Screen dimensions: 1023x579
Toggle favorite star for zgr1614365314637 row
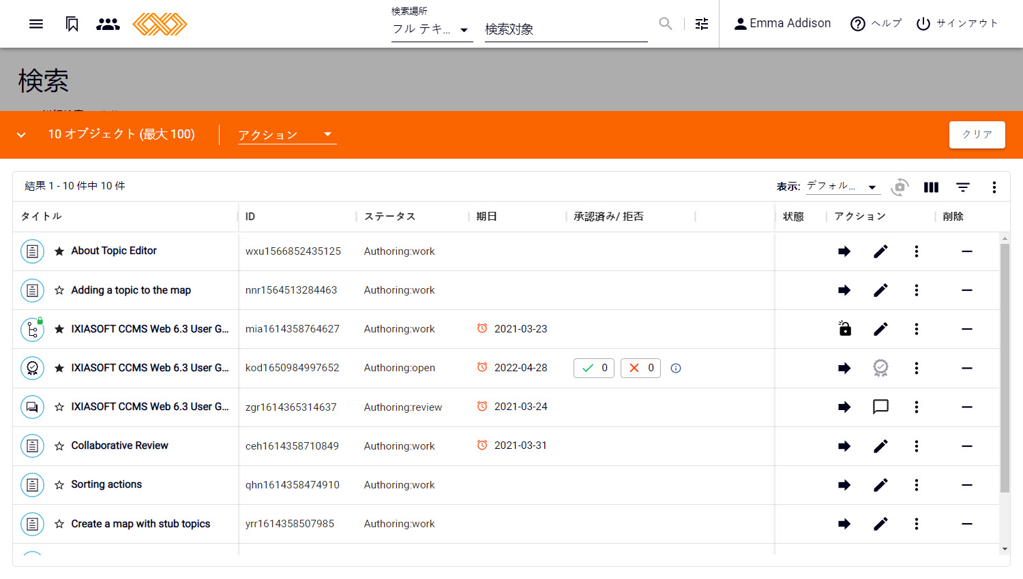click(x=59, y=407)
